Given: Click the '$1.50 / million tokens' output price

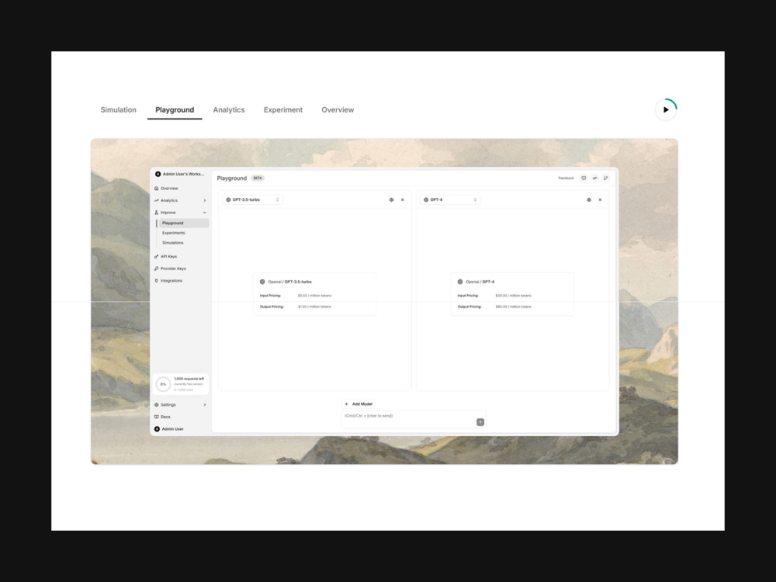Looking at the screenshot, I should coord(314,307).
